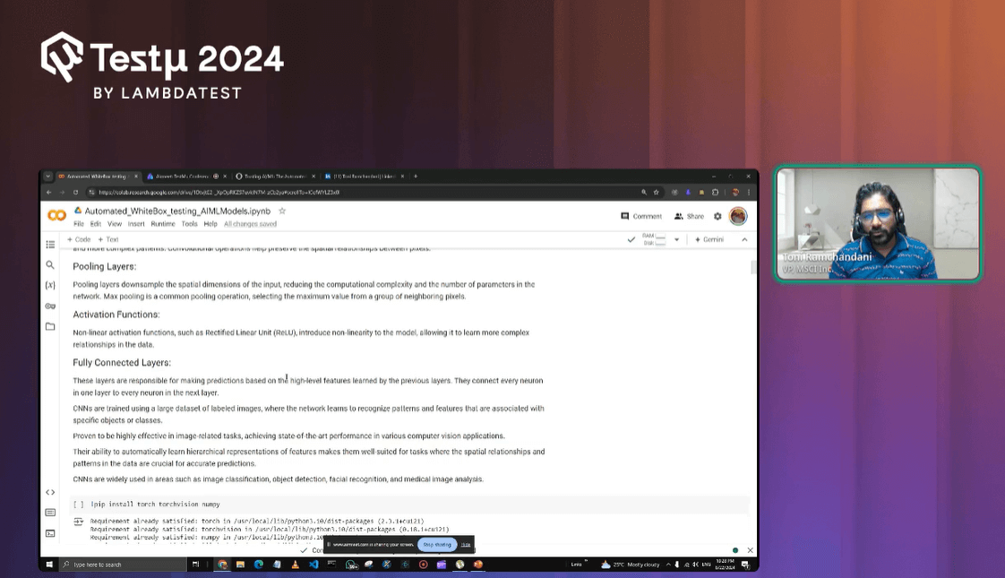Screen dimensions: 1005x578
Task: Click the speaker webcam video thumbnail
Action: (x=878, y=223)
